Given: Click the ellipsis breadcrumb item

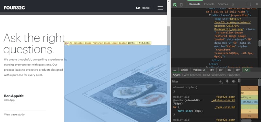Looking at the screenshot, I should point(175,70).
